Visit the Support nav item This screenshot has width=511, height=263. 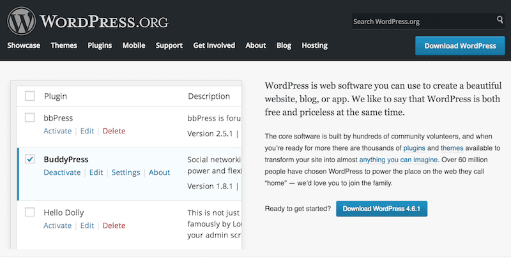[x=169, y=45]
